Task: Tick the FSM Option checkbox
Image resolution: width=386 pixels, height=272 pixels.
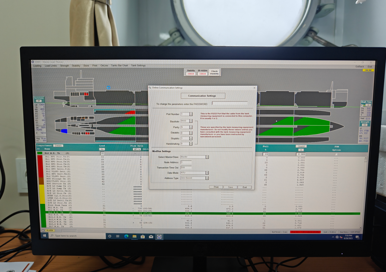Action: 336,154
